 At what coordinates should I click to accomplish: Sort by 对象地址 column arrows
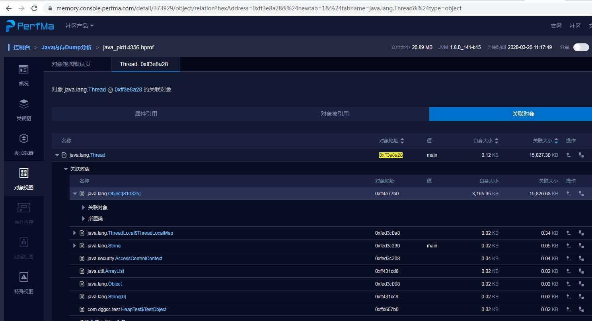(402, 141)
